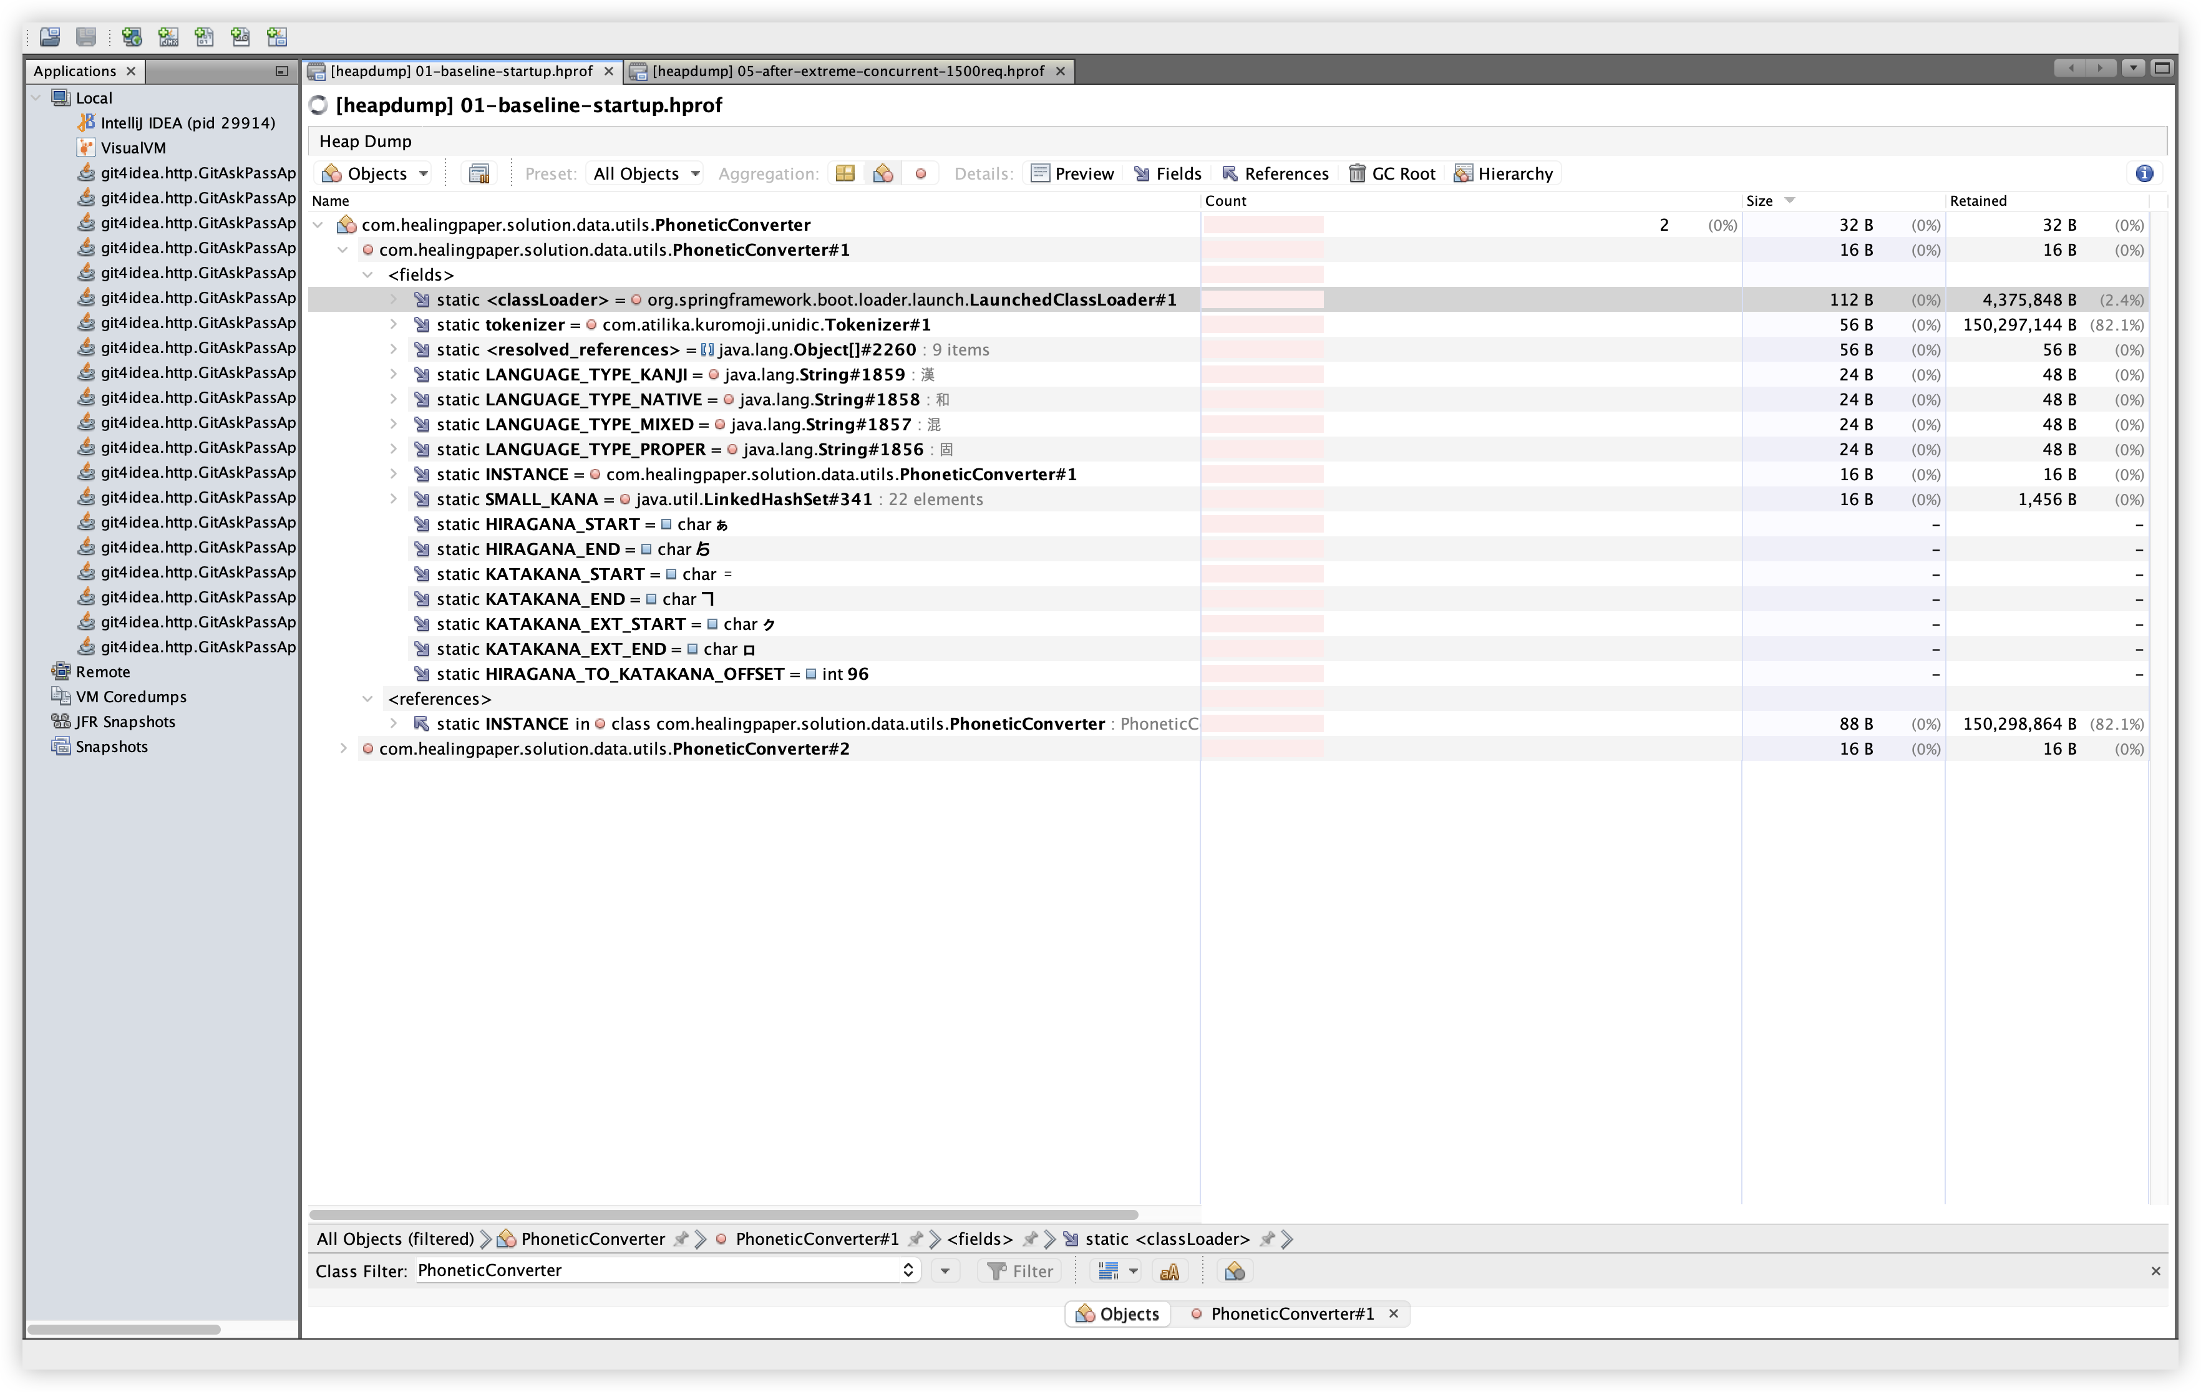Click the pin icon next to static classLoader breadcrumb
Viewport: 2201px width, 1392px height.
1267,1239
